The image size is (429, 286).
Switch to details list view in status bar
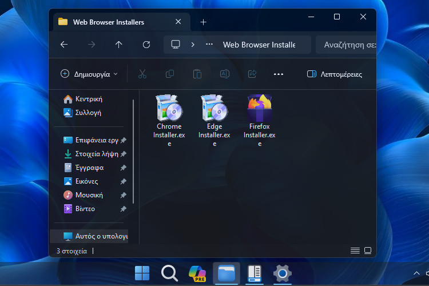(355, 251)
